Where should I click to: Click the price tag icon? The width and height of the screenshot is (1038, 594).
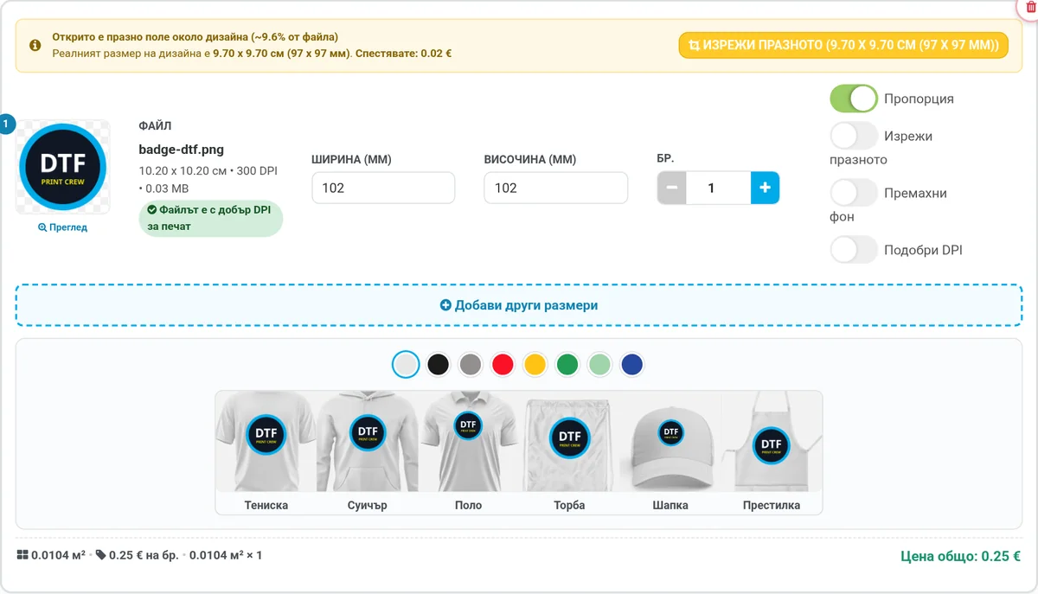pyautogui.click(x=100, y=555)
